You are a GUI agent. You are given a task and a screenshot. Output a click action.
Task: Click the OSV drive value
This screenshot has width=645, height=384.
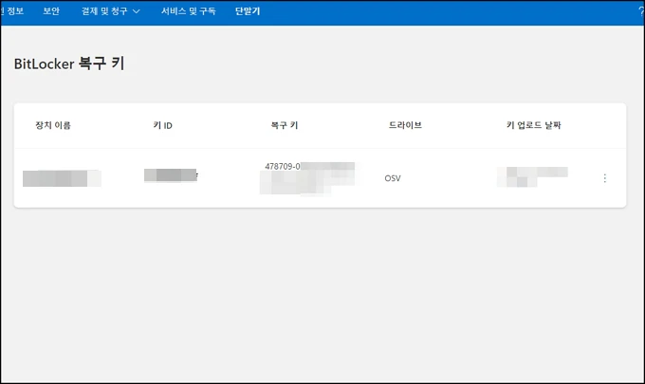coord(393,178)
